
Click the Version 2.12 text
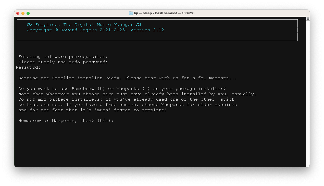147,30
